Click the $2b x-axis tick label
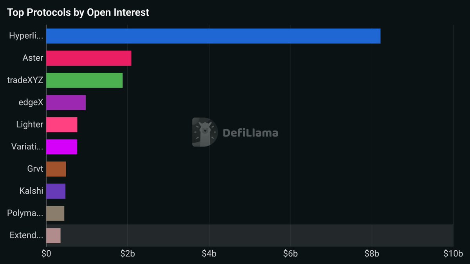 point(128,253)
